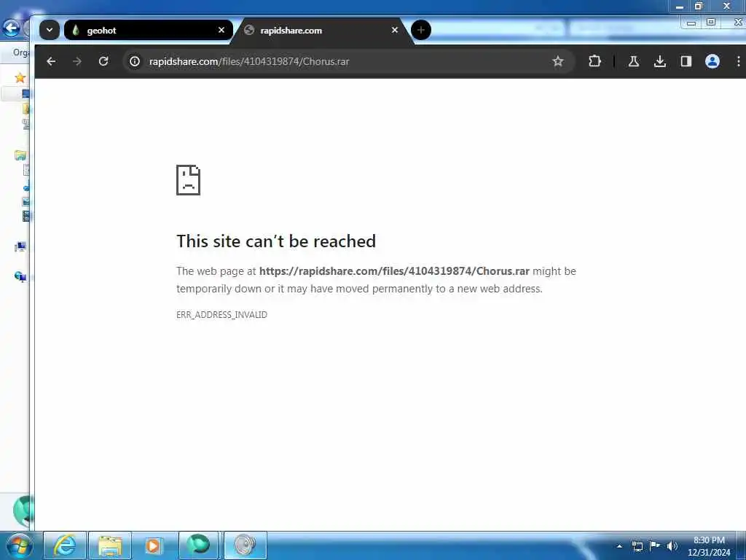Go back to the previous page in Chrome
Image resolution: width=746 pixels, height=560 pixels.
[x=51, y=61]
